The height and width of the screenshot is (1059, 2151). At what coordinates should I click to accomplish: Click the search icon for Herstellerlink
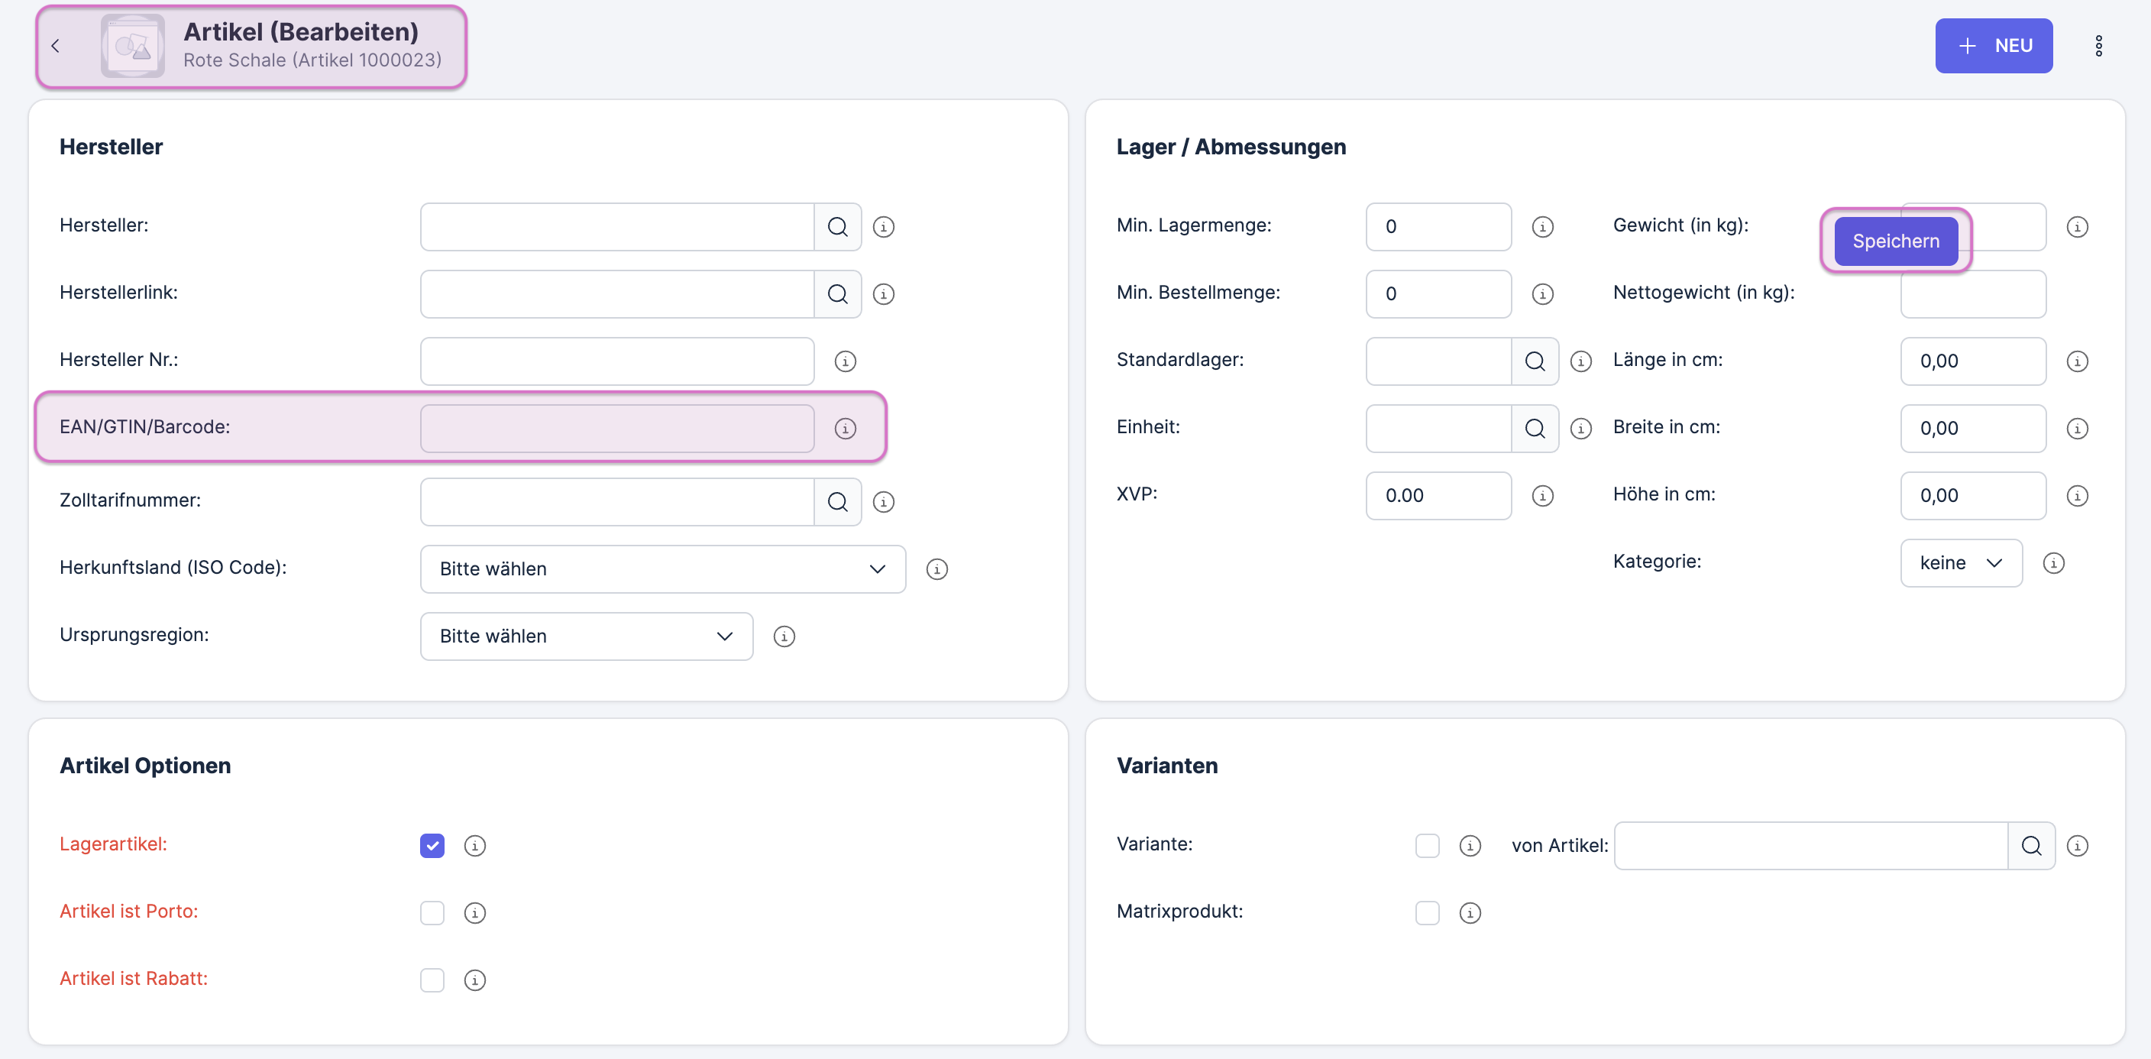[x=837, y=294]
